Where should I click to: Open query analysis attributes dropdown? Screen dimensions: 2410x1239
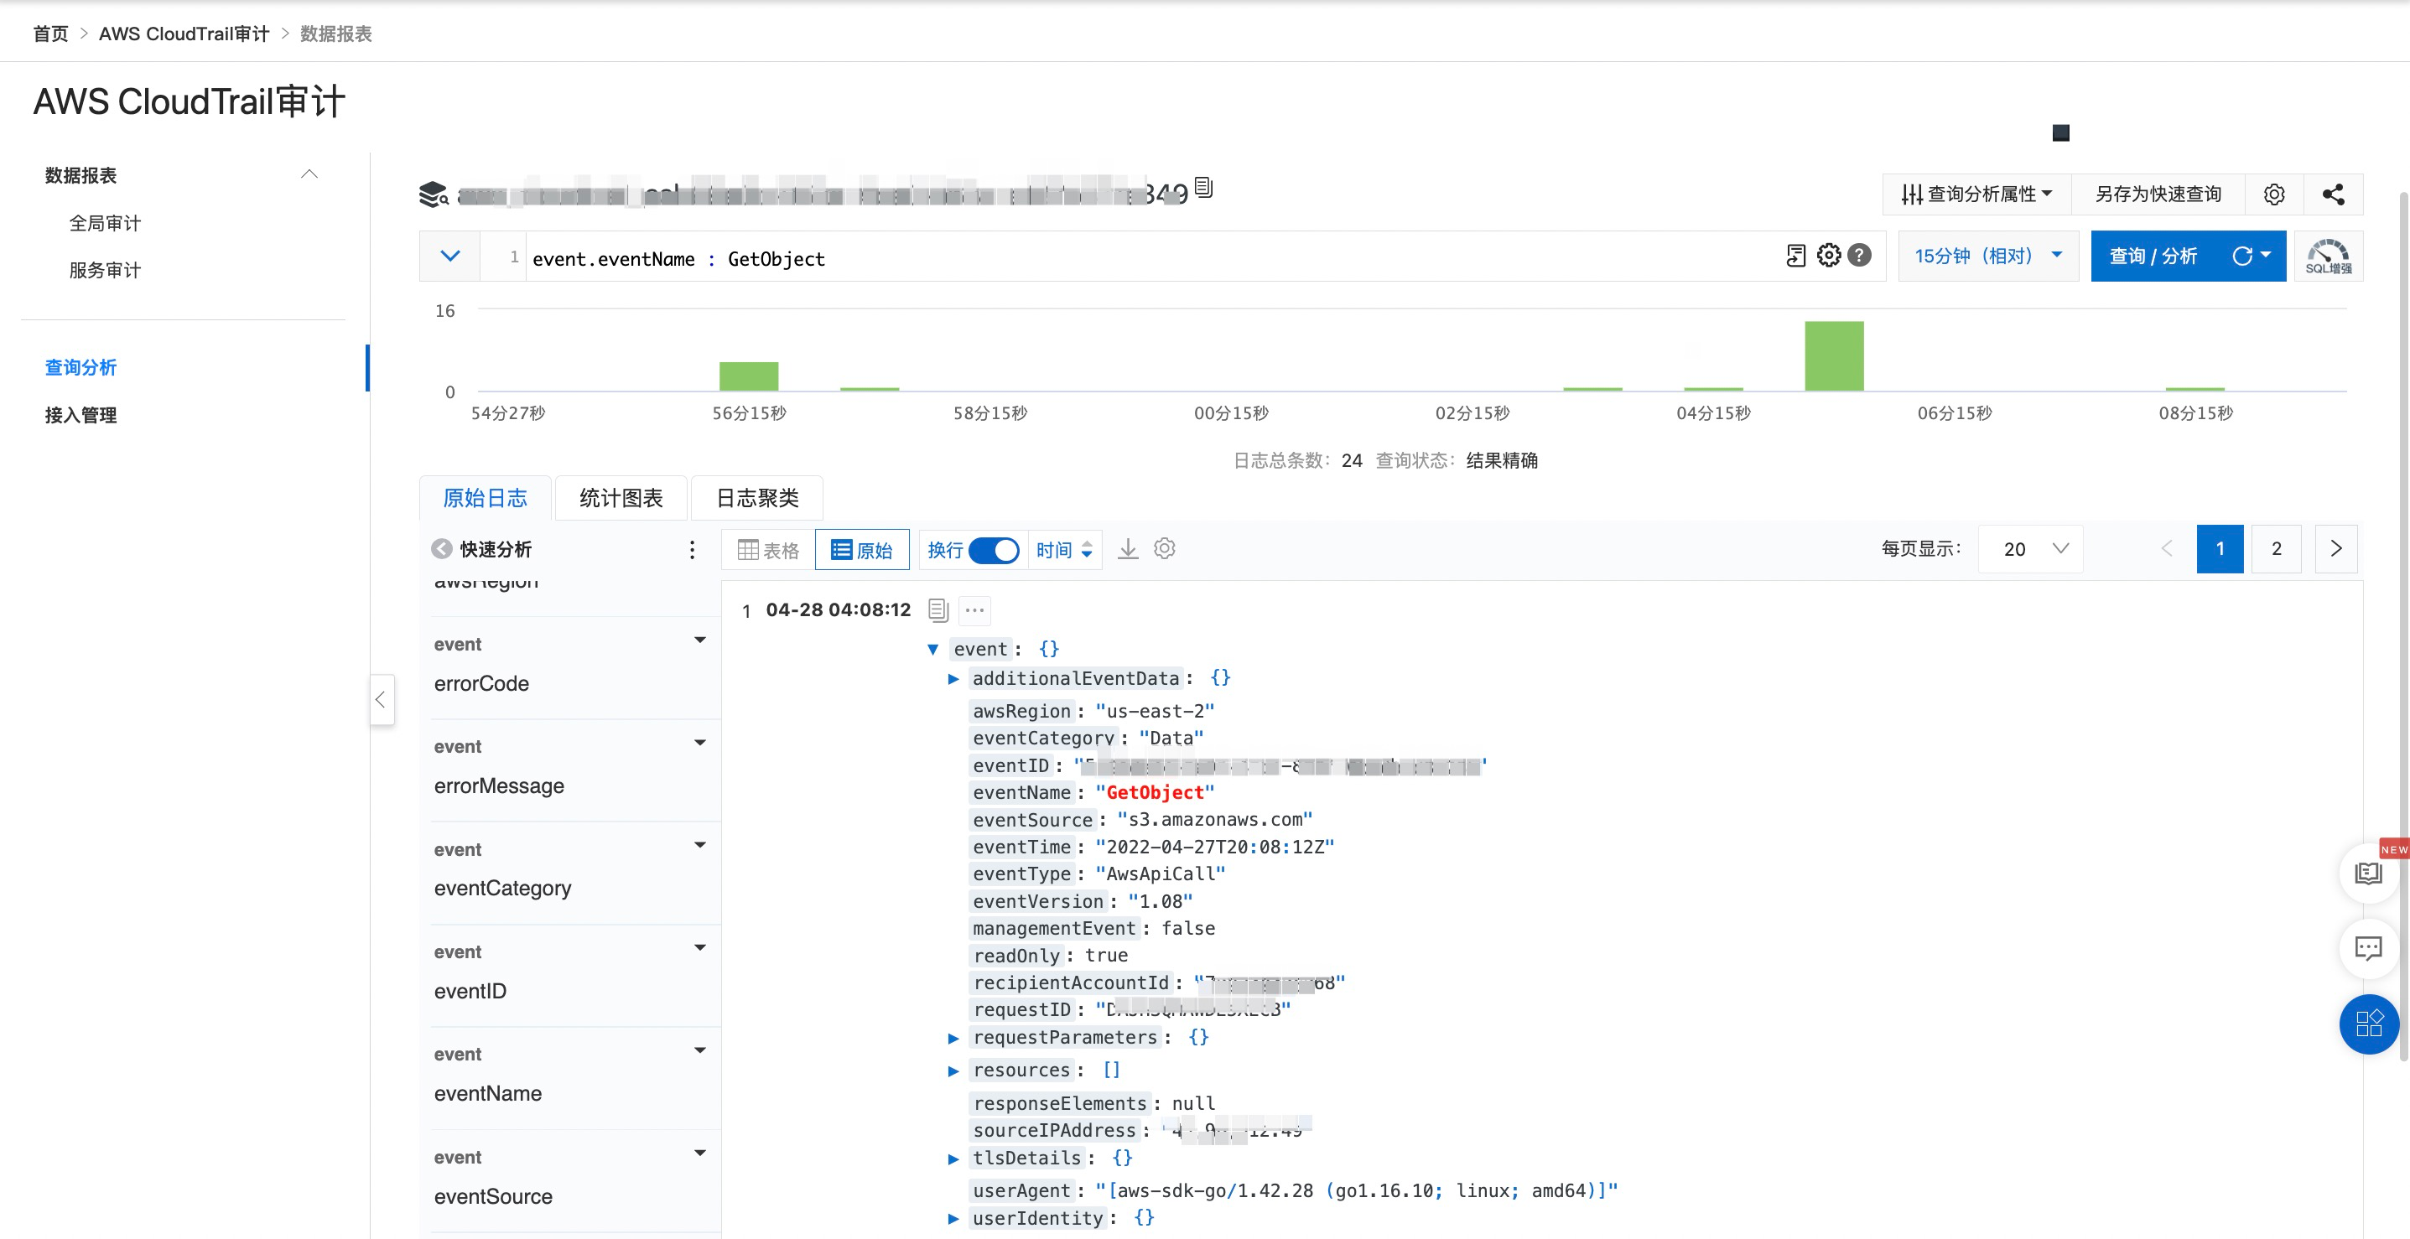(x=1976, y=194)
